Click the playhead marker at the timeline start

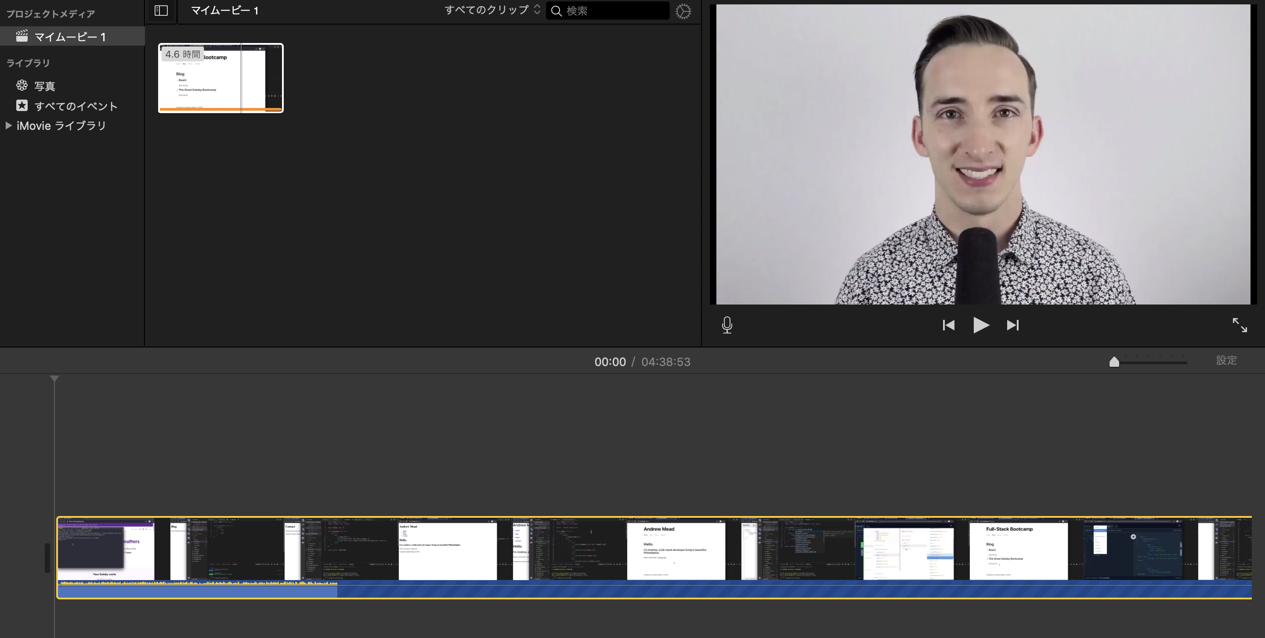[x=54, y=379]
